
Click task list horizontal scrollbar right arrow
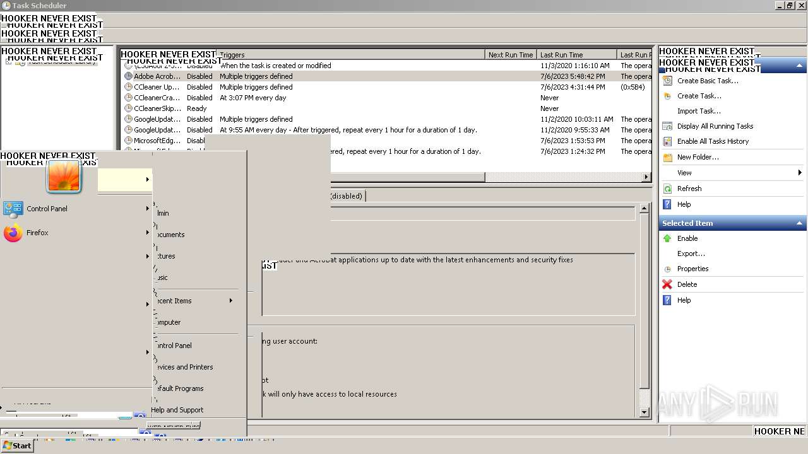pyautogui.click(x=646, y=177)
